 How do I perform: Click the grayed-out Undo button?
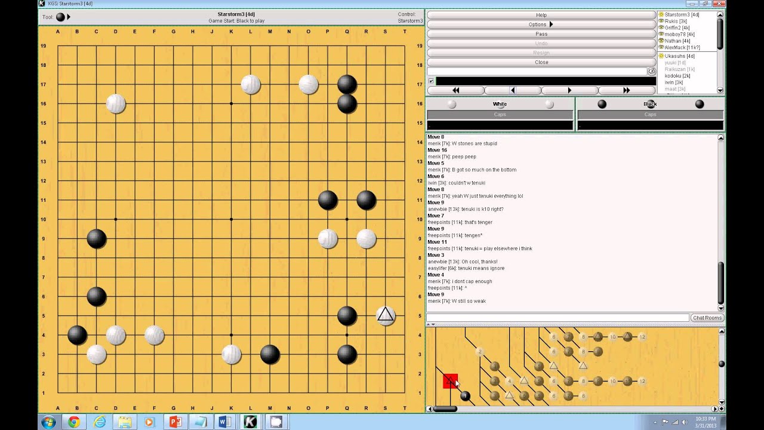coord(541,44)
